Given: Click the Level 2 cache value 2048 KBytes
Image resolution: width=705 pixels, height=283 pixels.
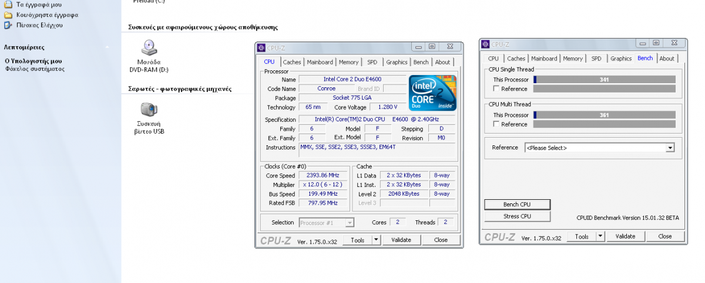Looking at the screenshot, I should click(x=403, y=194).
